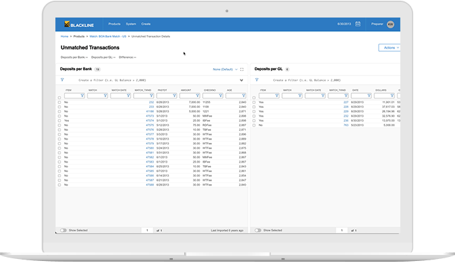Viewport: 455px width, 263px height.
Task: Open bank transaction link 47580
Action: coord(150,148)
